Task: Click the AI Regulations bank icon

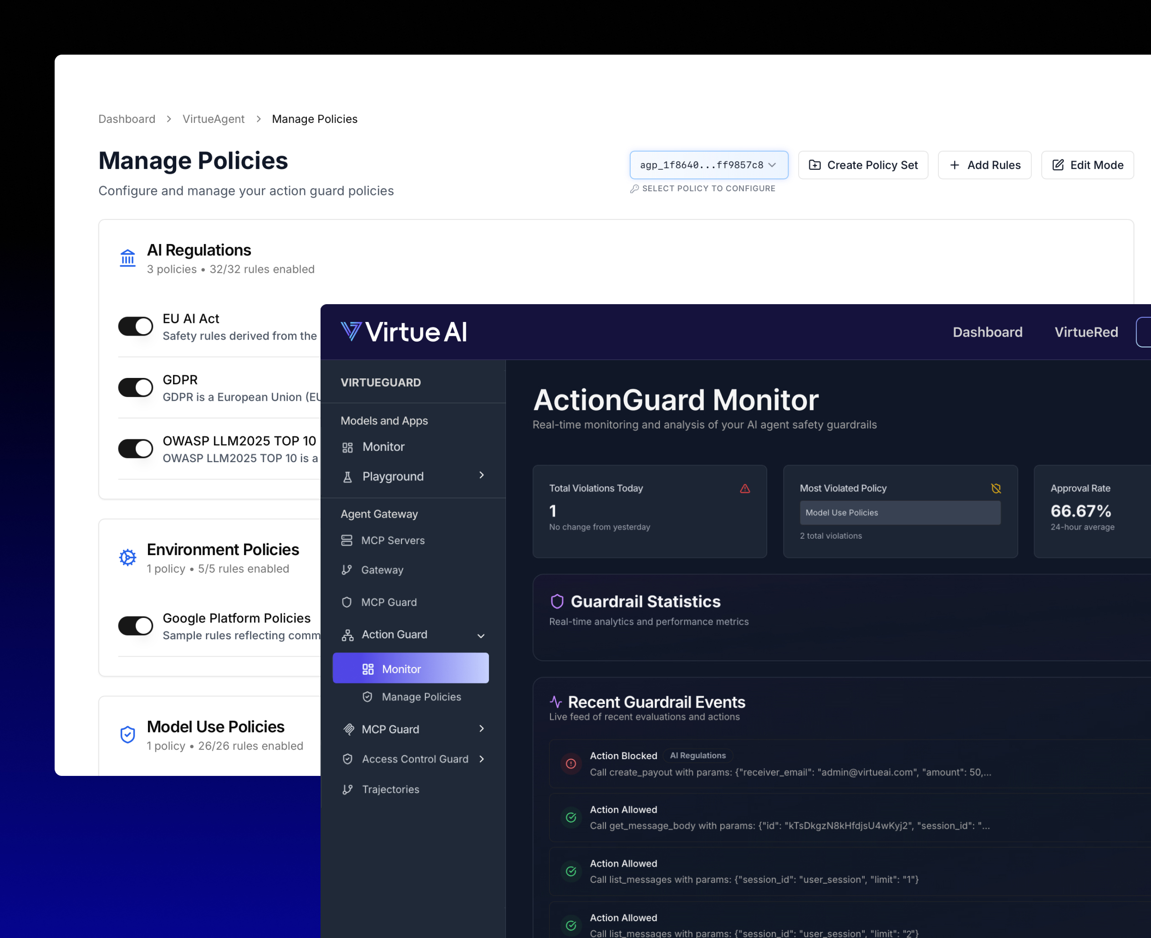Action: (127, 258)
